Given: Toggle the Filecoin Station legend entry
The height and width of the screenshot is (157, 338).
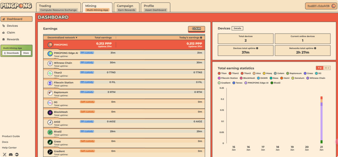Looking at the screenshot, I should [x=228, y=78].
